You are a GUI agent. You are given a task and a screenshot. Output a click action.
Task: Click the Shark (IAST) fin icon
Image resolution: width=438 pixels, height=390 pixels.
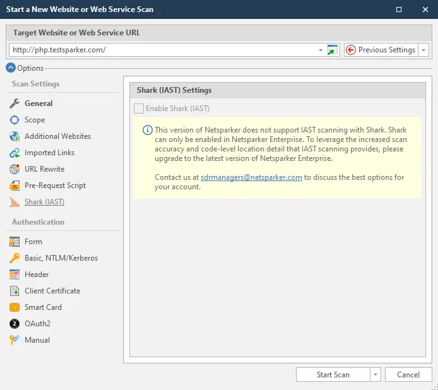click(15, 202)
